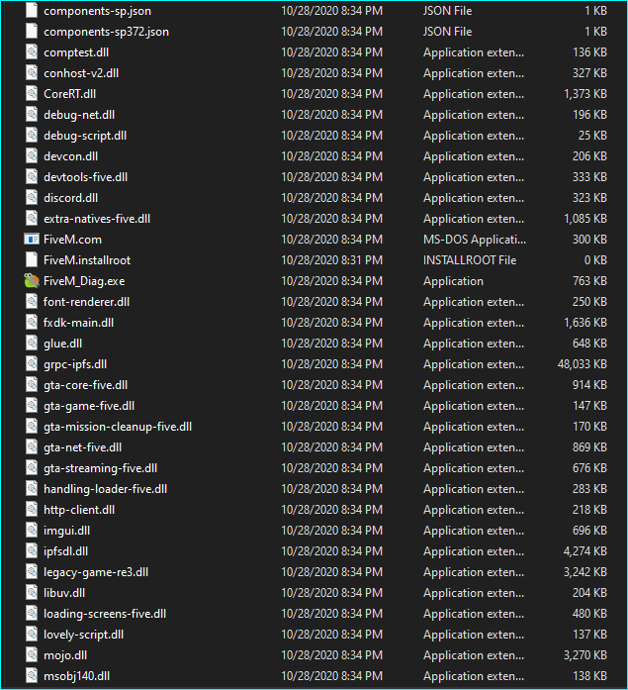The image size is (628, 690).
Task: Click the 4,274 KB size value
Action: 585,551
